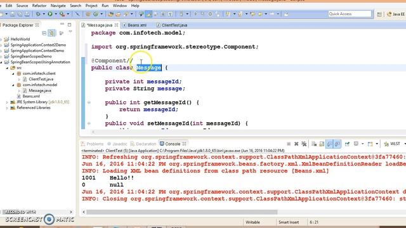
Task: Click the Open Type folder icon
Action: 110,14
